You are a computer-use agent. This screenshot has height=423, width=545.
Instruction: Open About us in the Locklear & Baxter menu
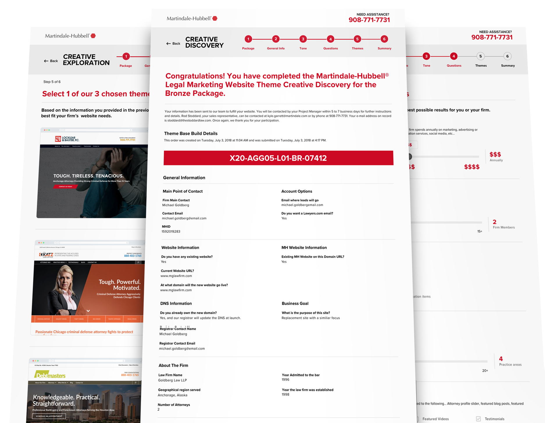[57, 146]
